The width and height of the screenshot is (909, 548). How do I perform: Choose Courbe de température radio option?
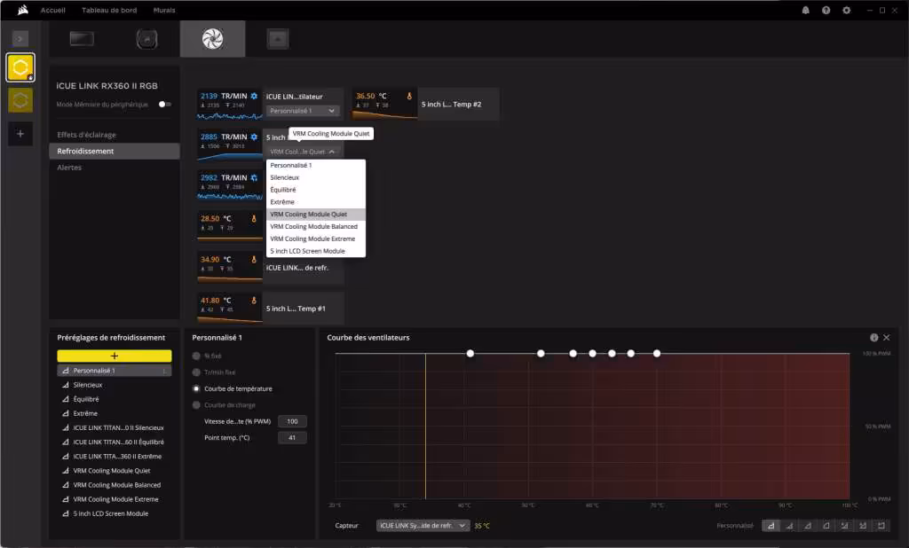(x=196, y=388)
